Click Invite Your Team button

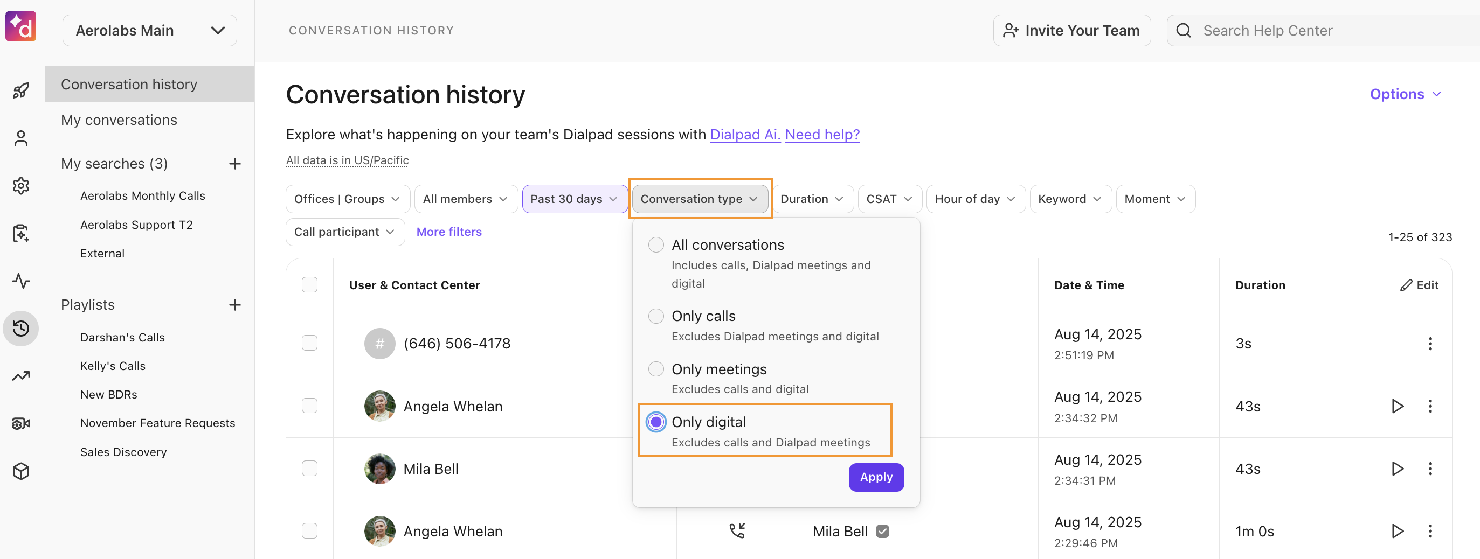click(x=1071, y=30)
